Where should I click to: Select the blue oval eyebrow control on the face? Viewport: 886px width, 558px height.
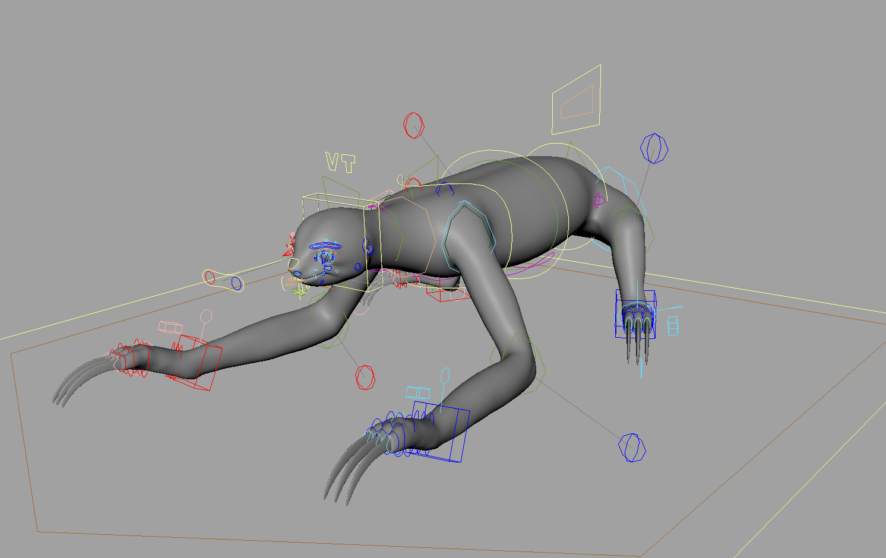pos(326,245)
